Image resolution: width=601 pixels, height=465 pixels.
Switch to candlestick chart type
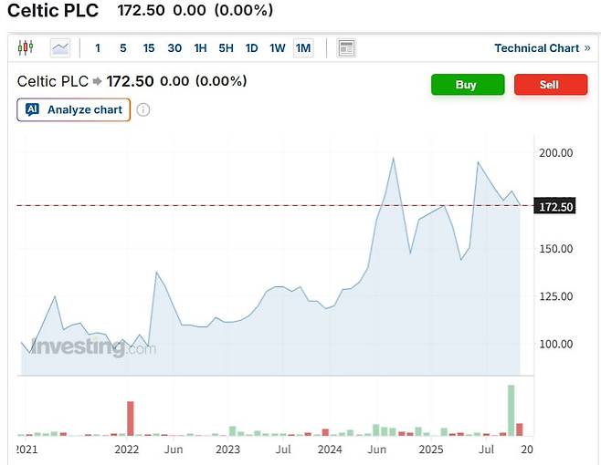point(26,48)
